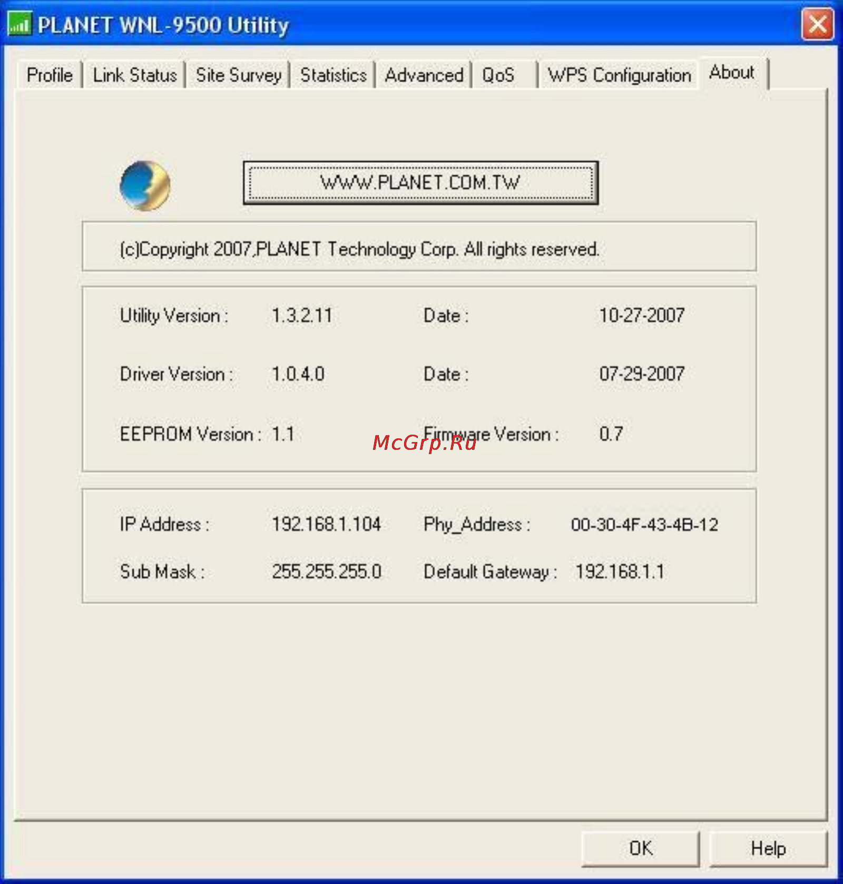Click the utility version value 1.3.2.11

[x=302, y=316]
